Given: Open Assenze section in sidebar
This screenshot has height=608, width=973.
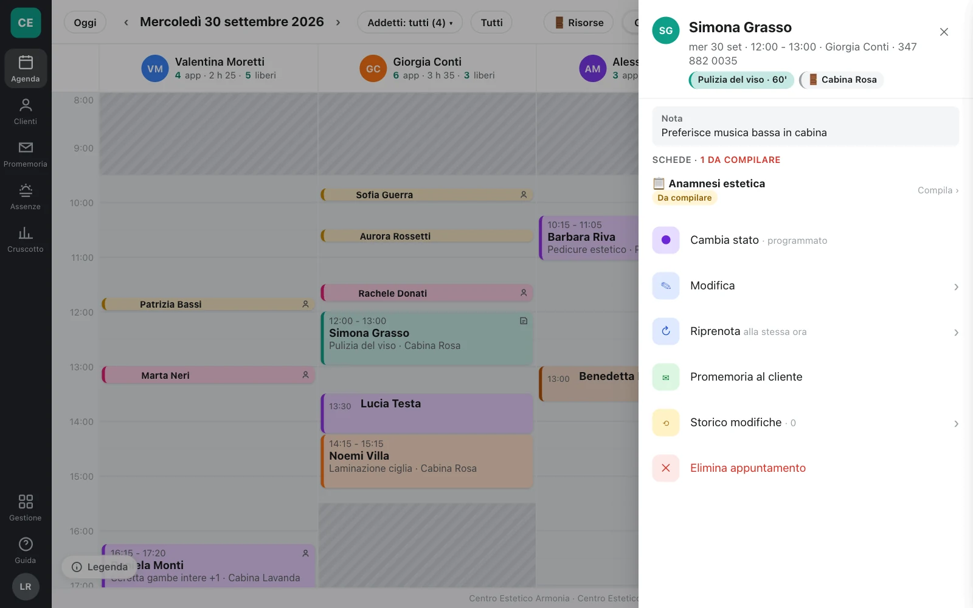Looking at the screenshot, I should (x=26, y=196).
